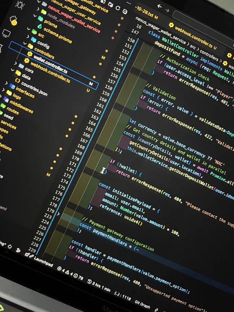234x312 pixels.
Task: Open the Remote Explorer monitor icon
Action: [x=6, y=33]
